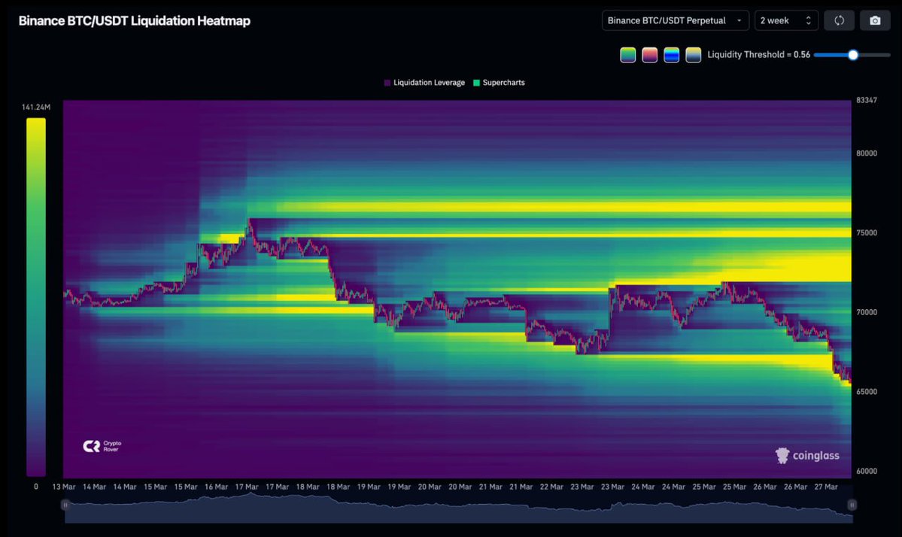Image resolution: width=902 pixels, height=537 pixels.
Task: Click the camera screenshot icon button
Action: click(x=875, y=21)
